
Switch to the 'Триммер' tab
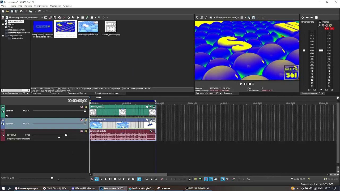[x=228, y=93]
